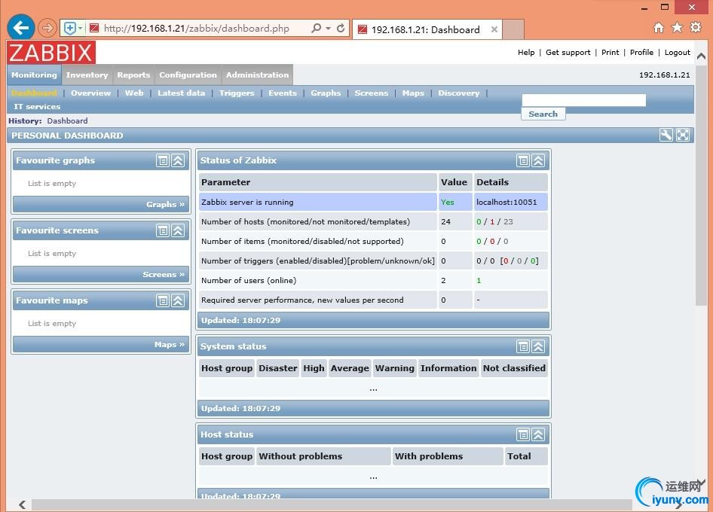713x512 pixels.
Task: Click the refresh icon in address bar
Action: pos(341,28)
